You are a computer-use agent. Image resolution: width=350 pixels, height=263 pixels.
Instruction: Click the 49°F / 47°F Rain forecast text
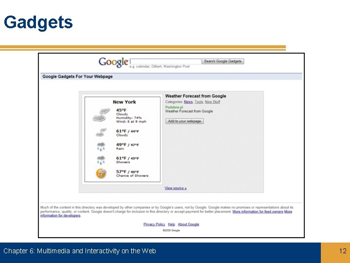[x=127, y=146]
